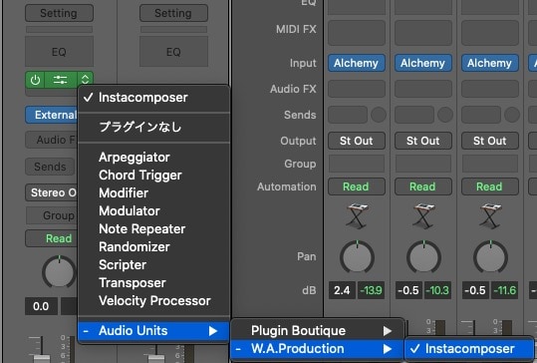
Task: Select the Transposer plug-in
Action: (153, 283)
